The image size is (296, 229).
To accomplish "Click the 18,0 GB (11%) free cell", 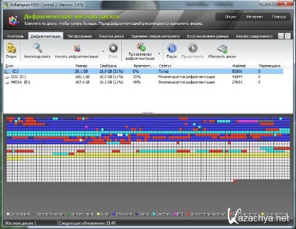I will pos(111,77).
